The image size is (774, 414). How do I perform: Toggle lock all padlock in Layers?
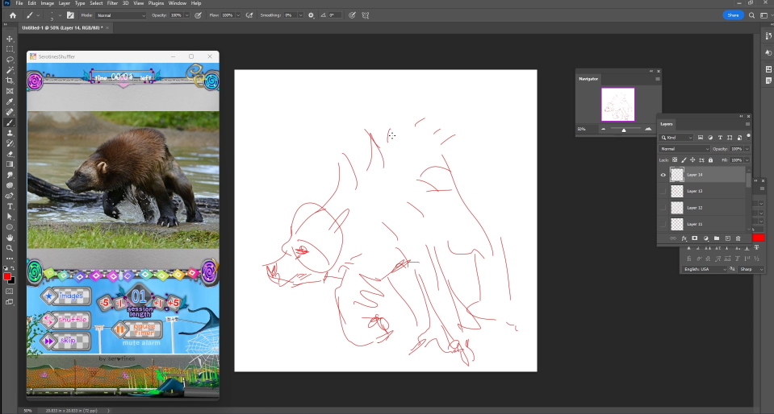coord(710,159)
